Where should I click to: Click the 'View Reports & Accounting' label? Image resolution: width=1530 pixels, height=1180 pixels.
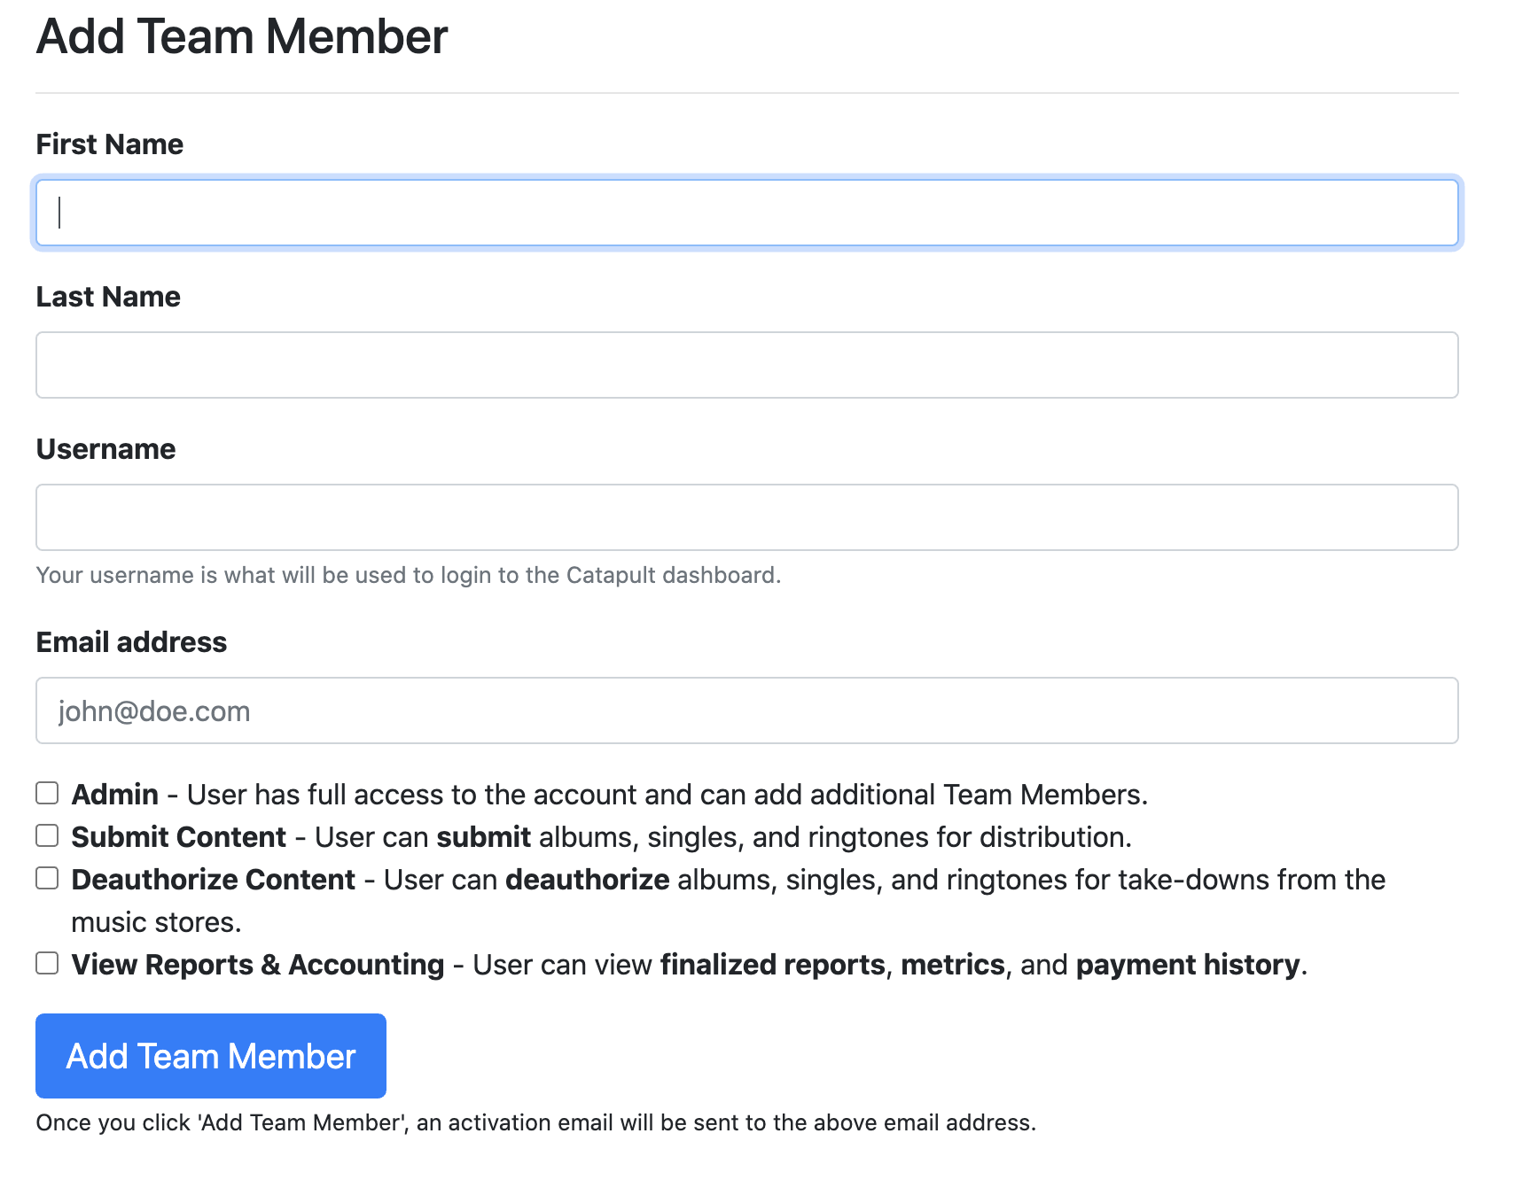(x=258, y=965)
